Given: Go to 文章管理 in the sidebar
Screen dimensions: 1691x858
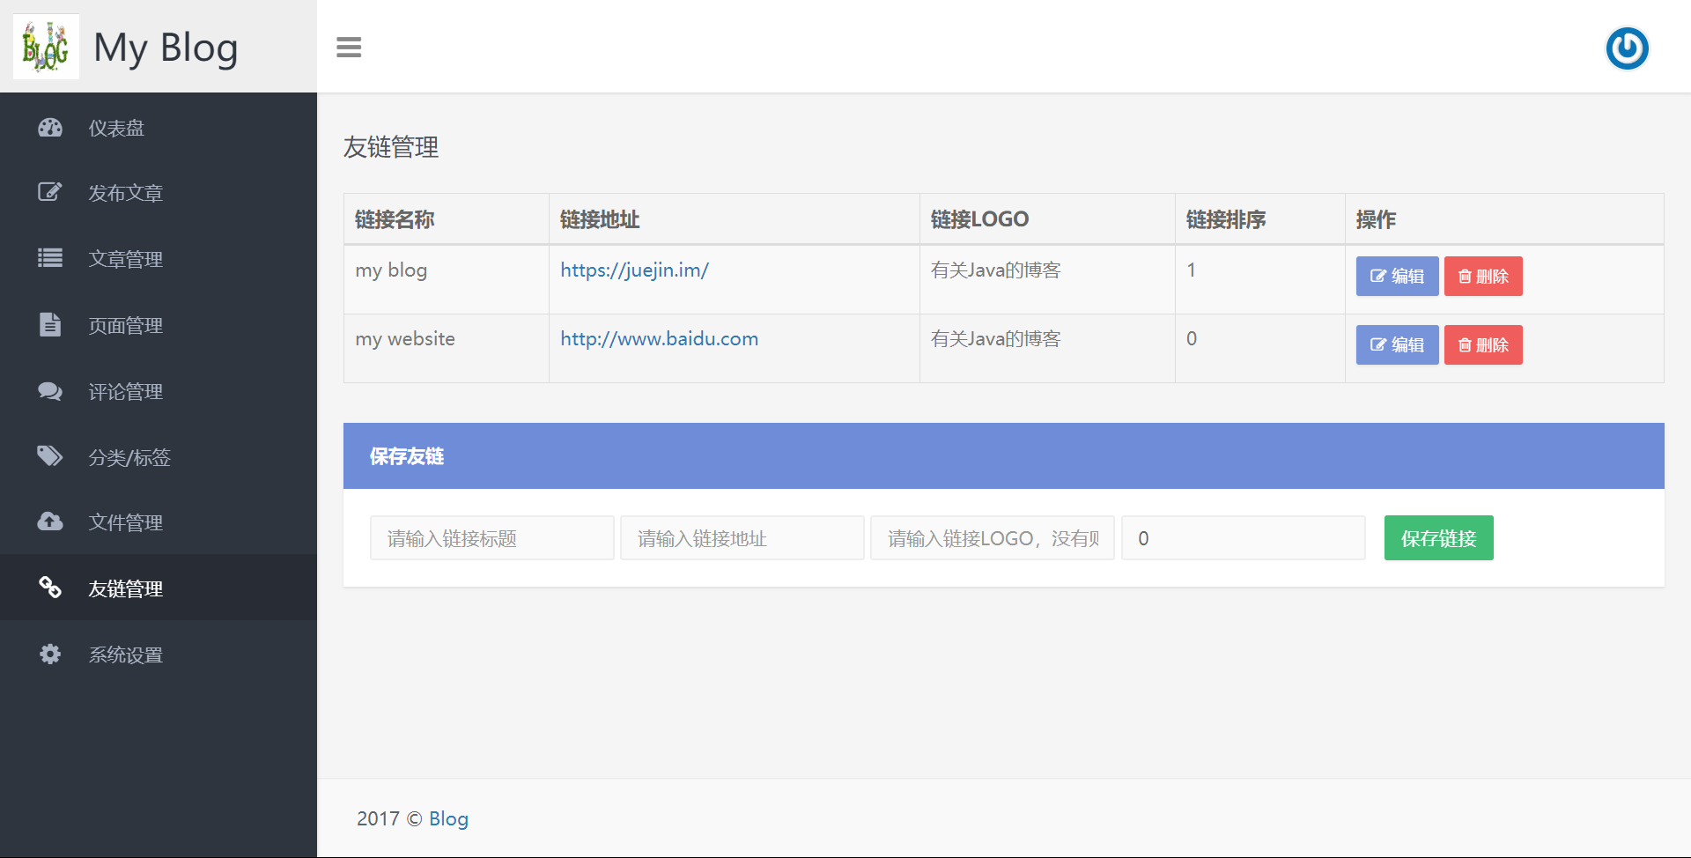Looking at the screenshot, I should pyautogui.click(x=159, y=259).
